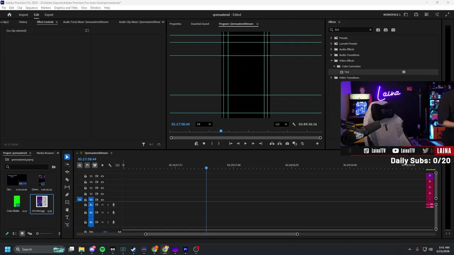Open the Sequence menu
454x255 pixels.
click(32, 8)
